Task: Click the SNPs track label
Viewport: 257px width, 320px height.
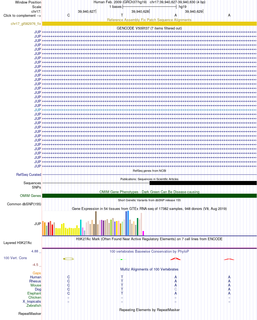Action: 36,187
